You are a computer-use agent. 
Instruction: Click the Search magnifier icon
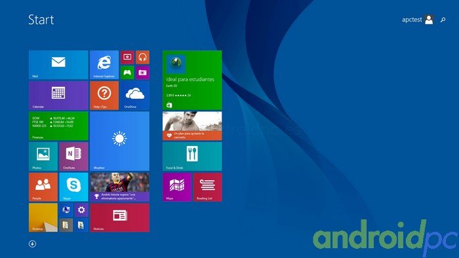pyautogui.click(x=443, y=20)
